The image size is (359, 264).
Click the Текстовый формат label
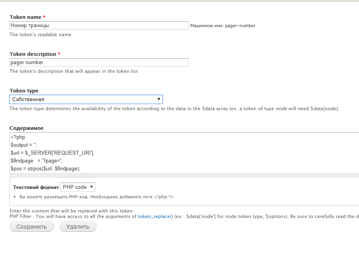36,187
